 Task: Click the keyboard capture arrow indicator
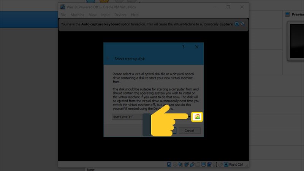point(226,165)
